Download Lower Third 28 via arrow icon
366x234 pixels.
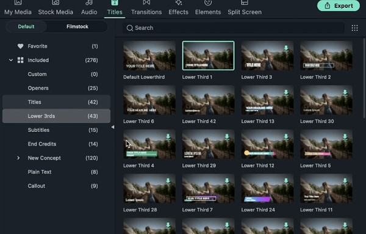point(168,181)
